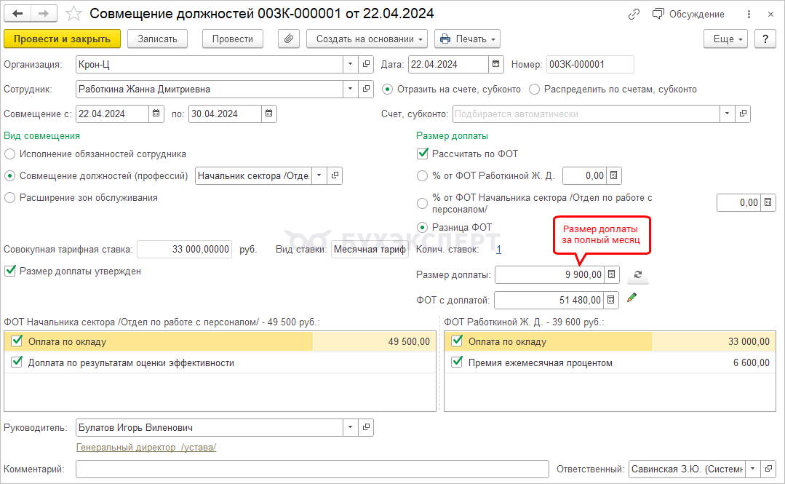785x484 pixels.
Task: Open the Печать dropdown menu
Action: pos(467,39)
